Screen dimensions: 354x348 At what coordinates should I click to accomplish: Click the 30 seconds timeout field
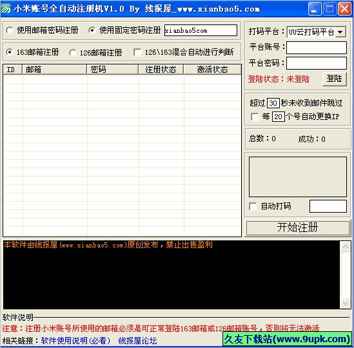[273, 103]
